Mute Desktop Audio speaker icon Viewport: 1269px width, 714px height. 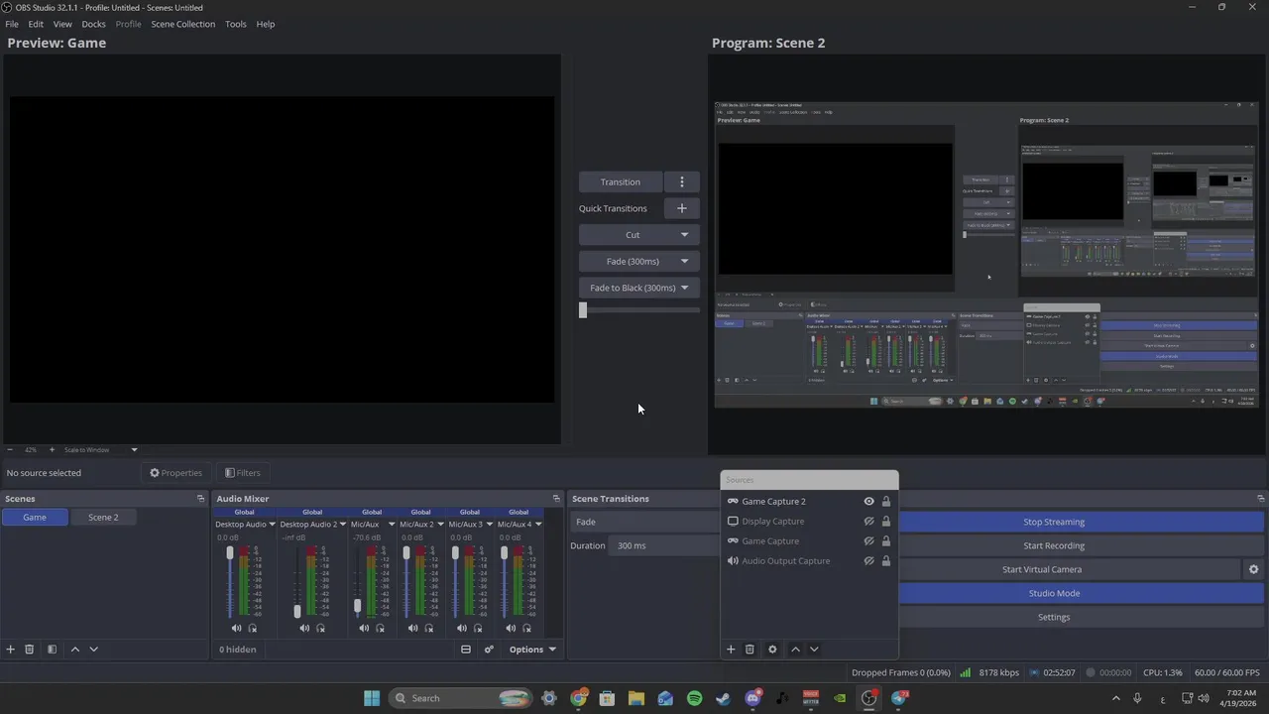[236, 628]
